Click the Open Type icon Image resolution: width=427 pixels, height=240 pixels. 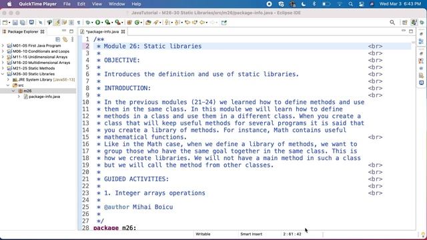(x=148, y=23)
